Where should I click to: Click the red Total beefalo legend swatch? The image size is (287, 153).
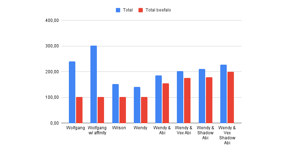click(x=141, y=10)
